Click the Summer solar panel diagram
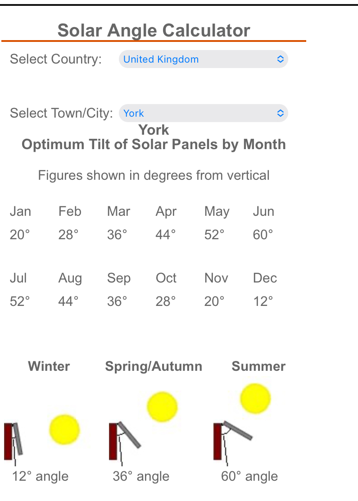The height and width of the screenshot is (501, 358). tap(233, 443)
